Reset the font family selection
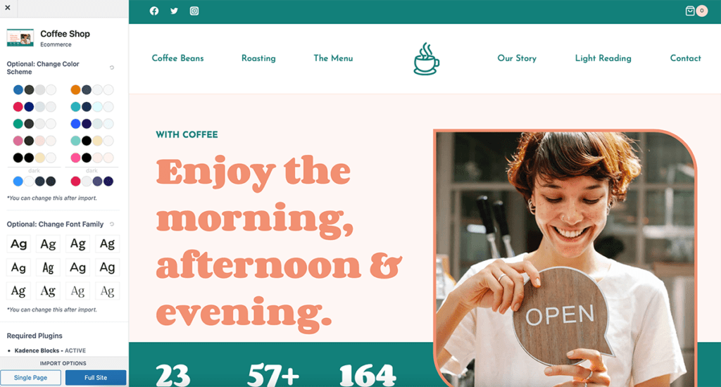Image resolution: width=721 pixels, height=387 pixels. (x=112, y=224)
